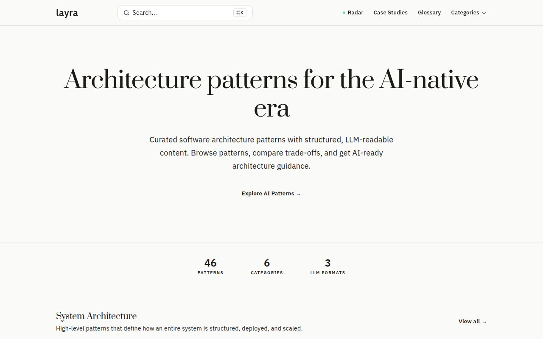Open the Glossary nav link
The image size is (543, 339).
[x=429, y=13]
